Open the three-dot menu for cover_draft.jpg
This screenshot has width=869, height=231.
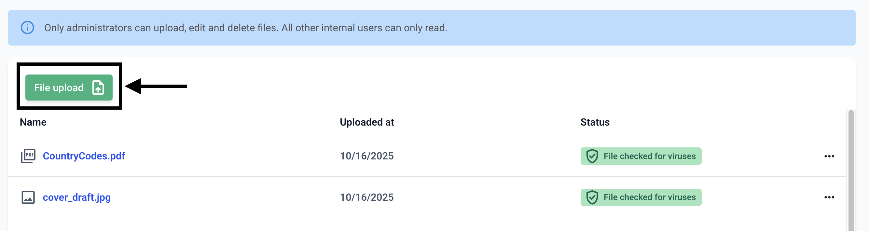[x=829, y=197]
